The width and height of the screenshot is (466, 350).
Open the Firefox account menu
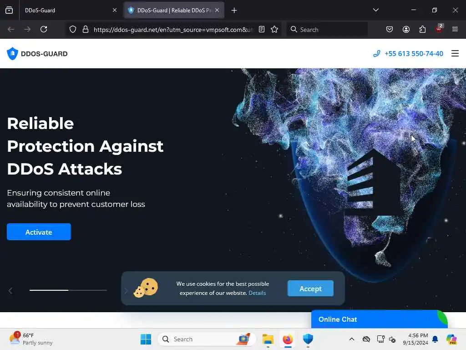[x=406, y=30]
